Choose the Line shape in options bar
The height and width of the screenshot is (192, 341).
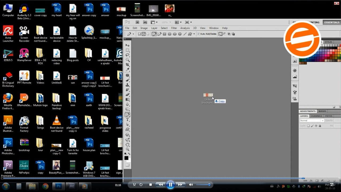pyautogui.click(x=185, y=34)
